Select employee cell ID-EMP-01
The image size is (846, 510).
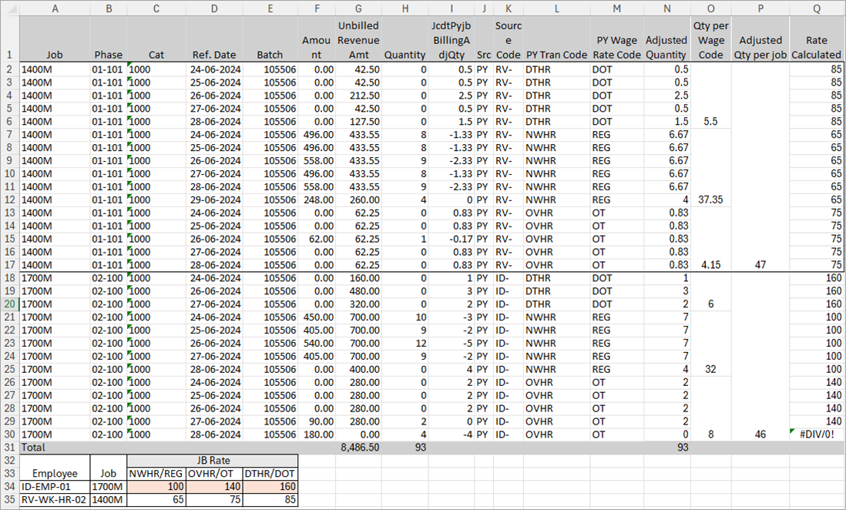pos(55,486)
